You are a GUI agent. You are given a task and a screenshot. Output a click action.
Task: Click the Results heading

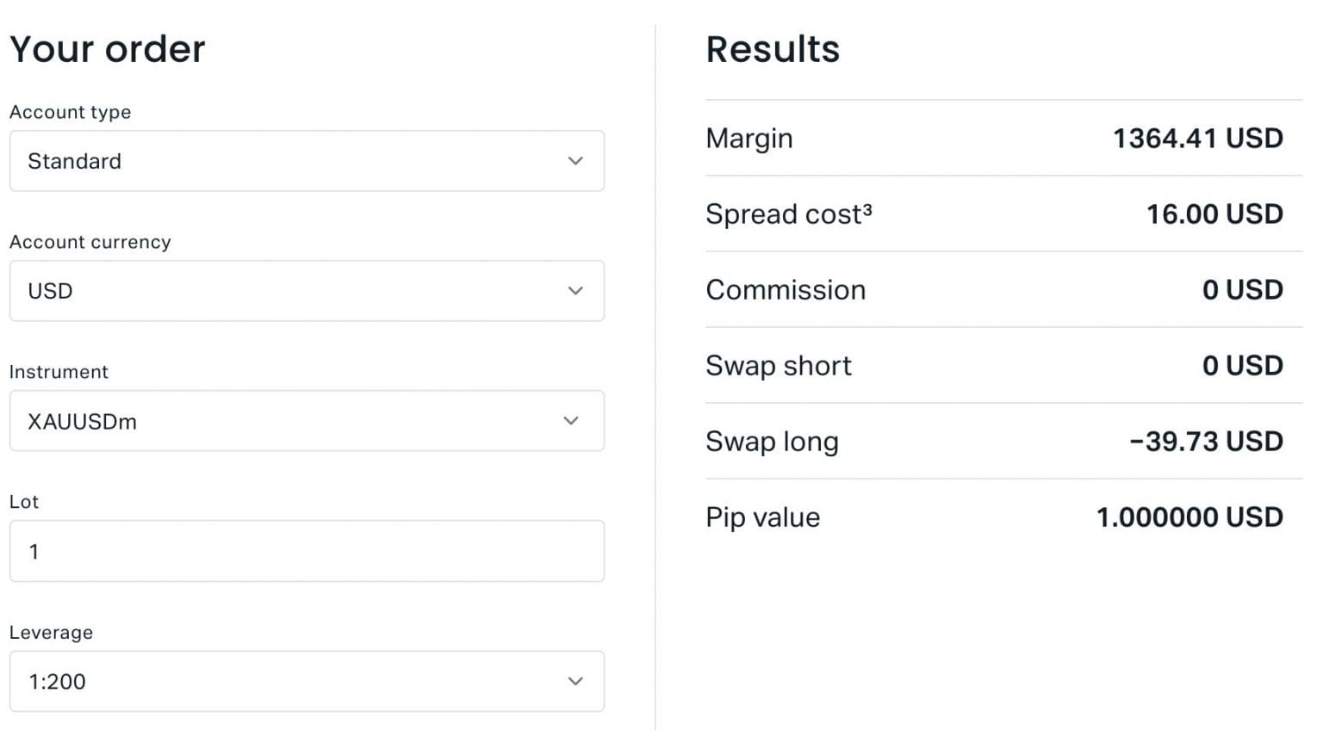(773, 49)
